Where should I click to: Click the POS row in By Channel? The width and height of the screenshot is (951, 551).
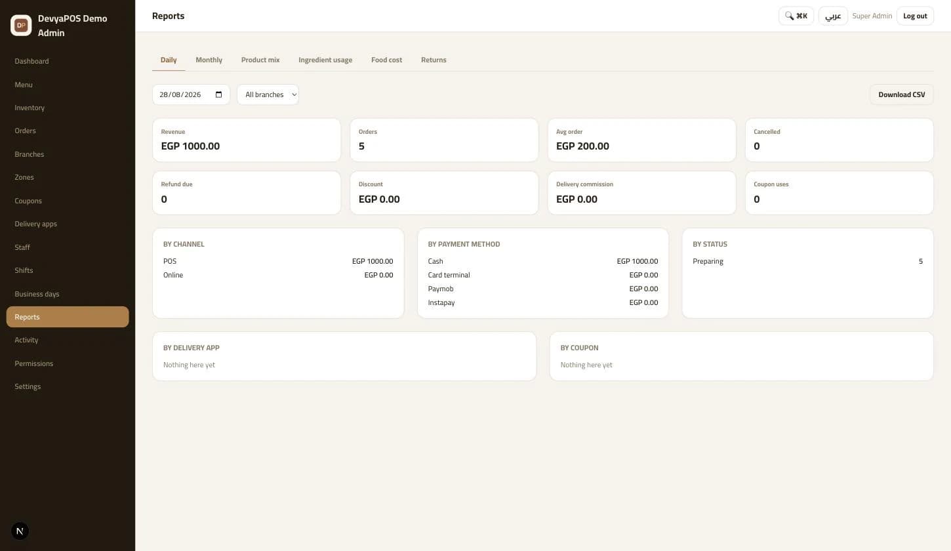coord(278,261)
